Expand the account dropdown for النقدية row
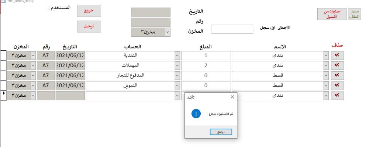Screen dimensions: 369x147 177,55
